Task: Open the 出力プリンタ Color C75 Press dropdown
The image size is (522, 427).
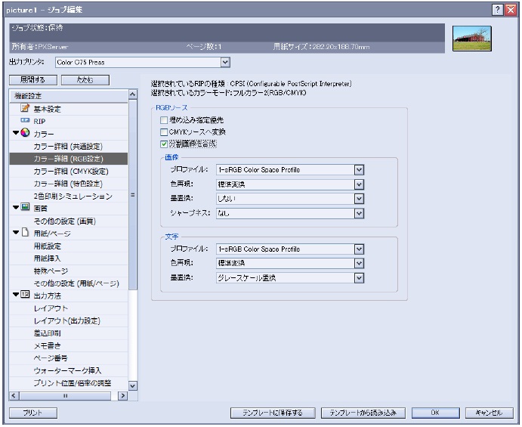Action: coord(225,62)
